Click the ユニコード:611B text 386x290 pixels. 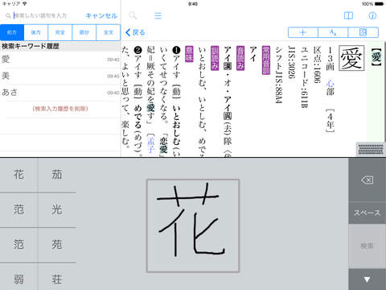[x=304, y=77]
